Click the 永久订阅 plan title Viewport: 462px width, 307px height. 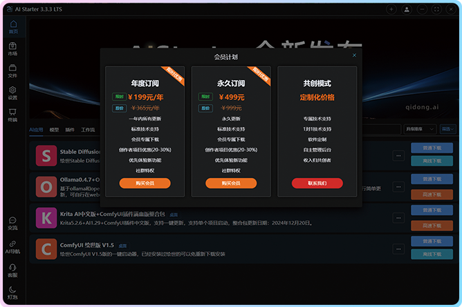(x=231, y=83)
